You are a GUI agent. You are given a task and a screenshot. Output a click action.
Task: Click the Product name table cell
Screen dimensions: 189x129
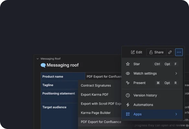pyautogui.click(x=63, y=77)
